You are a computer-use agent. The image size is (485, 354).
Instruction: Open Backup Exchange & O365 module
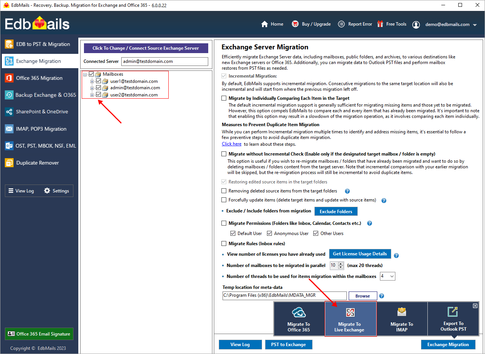tap(39, 95)
